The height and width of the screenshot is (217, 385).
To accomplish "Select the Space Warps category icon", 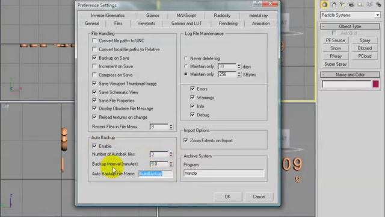I will [x=369, y=5].
